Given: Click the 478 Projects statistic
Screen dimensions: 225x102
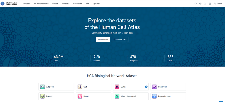Looking at the screenshot, I should 134,58.
